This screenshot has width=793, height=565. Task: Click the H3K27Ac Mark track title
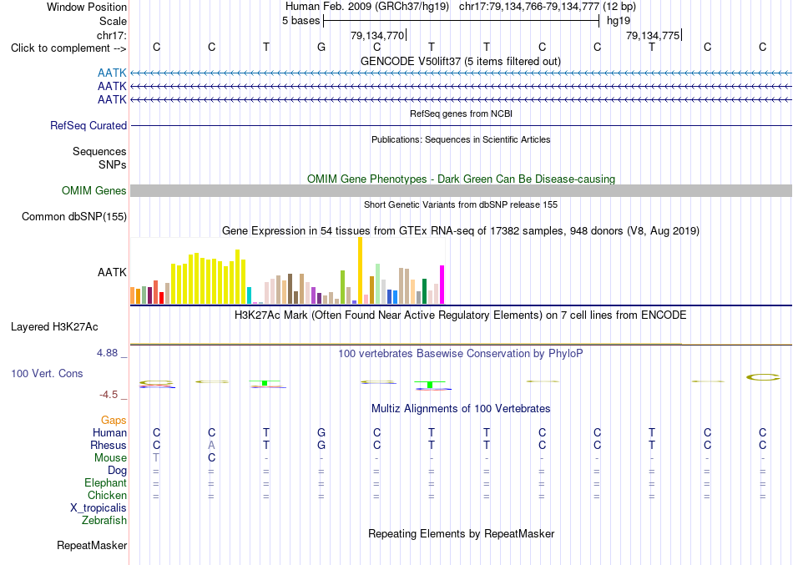(460, 315)
